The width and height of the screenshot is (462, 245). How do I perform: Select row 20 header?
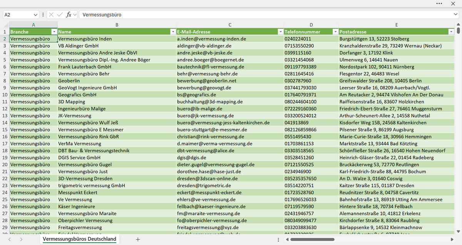(5, 164)
